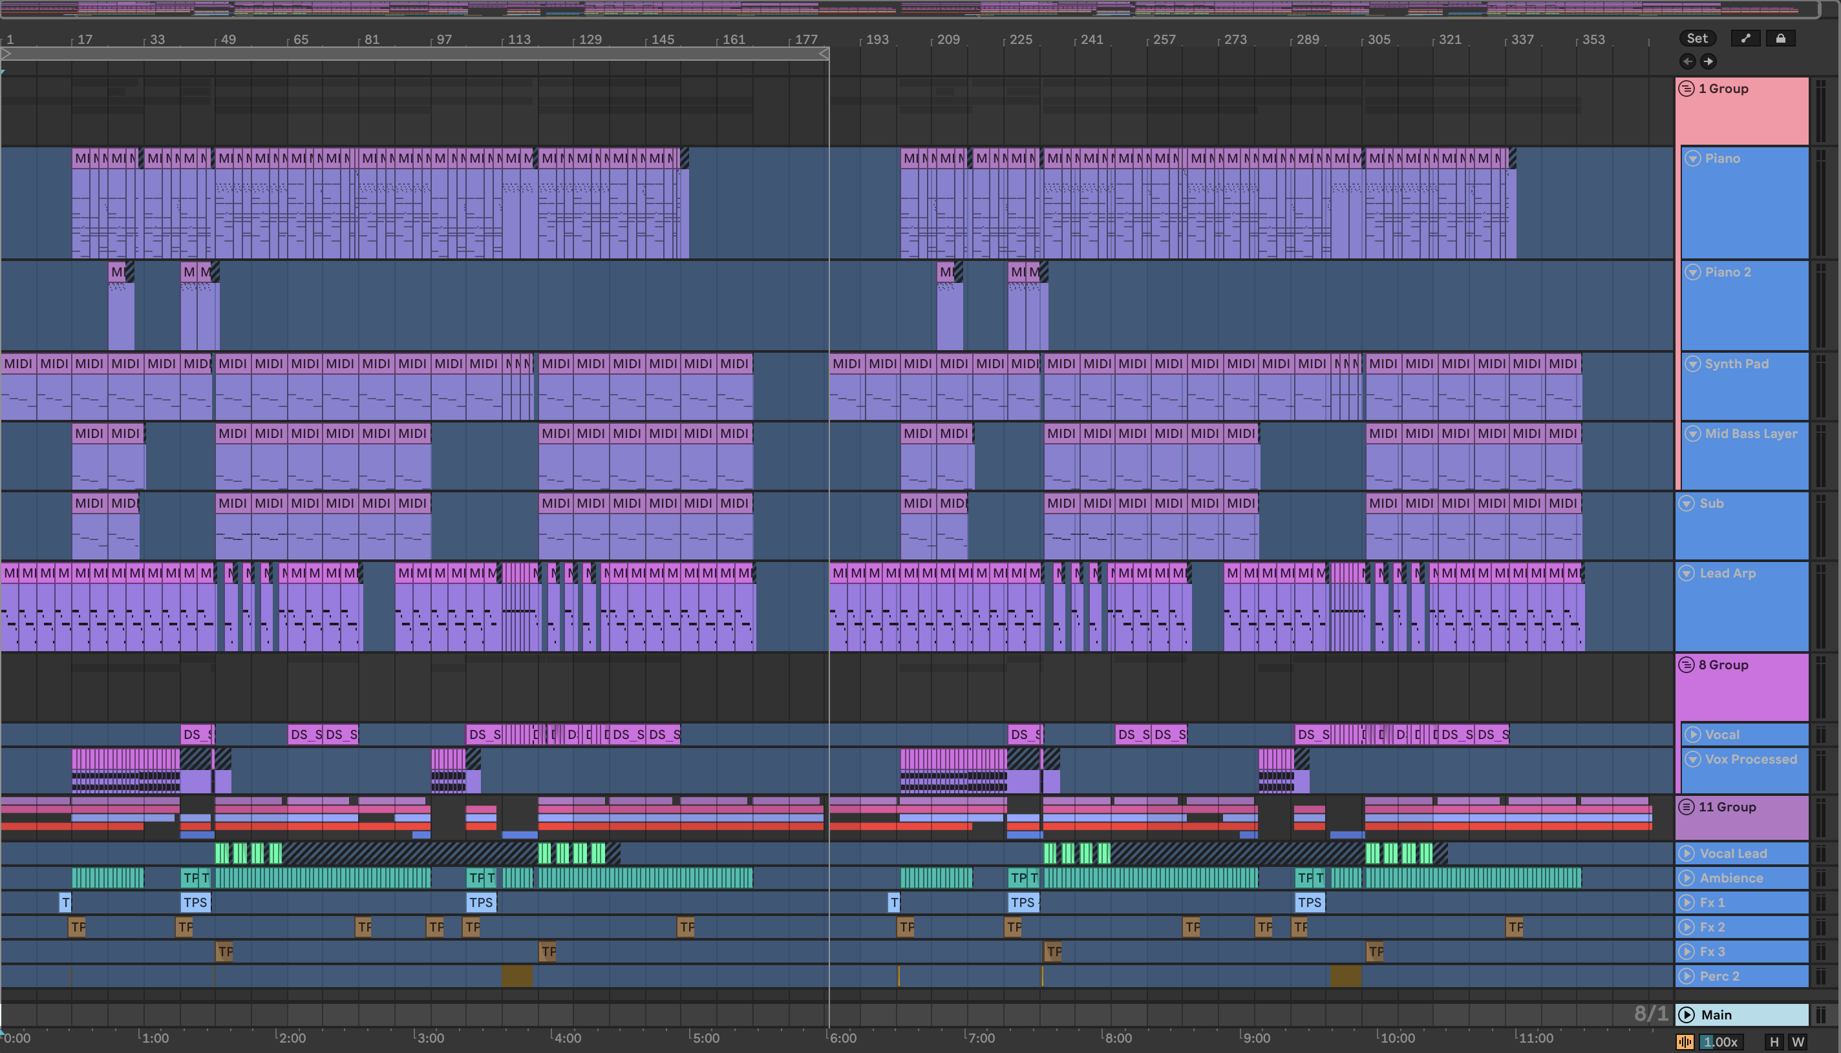Image resolution: width=1841 pixels, height=1053 pixels.
Task: Toggle Optimize Arrangement Height (H)
Action: coord(1774,1041)
